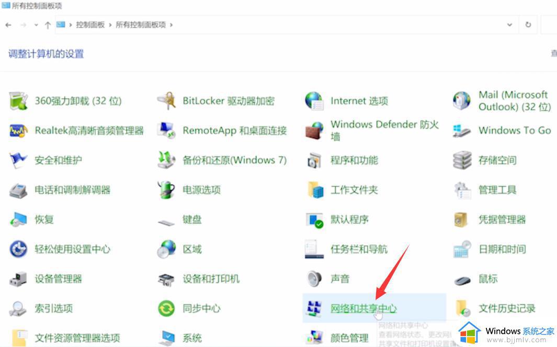Viewport: 557px width, 347px height.
Task: Refresh the control panel view
Action: click(x=528, y=25)
